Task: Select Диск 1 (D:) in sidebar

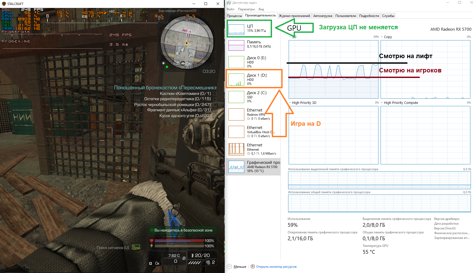Action: [253, 79]
